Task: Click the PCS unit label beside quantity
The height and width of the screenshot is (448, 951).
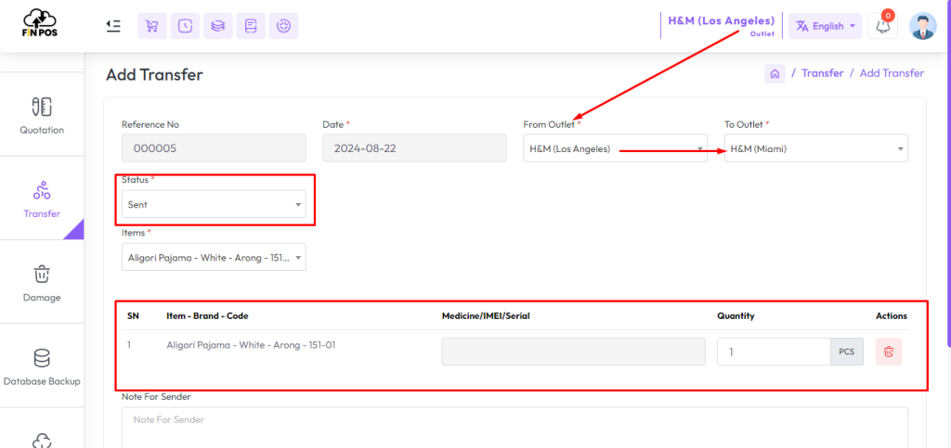Action: (847, 352)
